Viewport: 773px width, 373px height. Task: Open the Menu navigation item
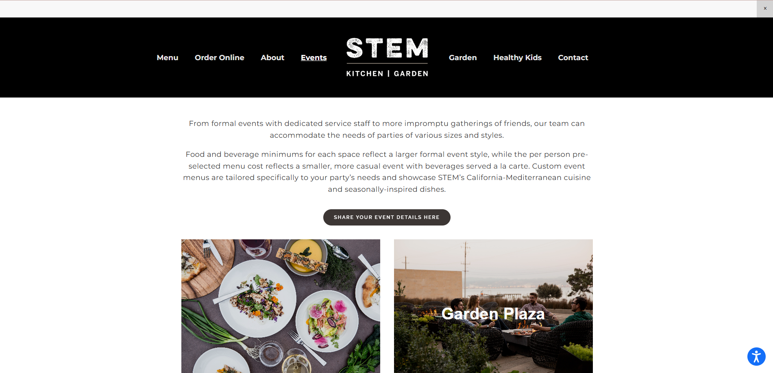tap(168, 58)
